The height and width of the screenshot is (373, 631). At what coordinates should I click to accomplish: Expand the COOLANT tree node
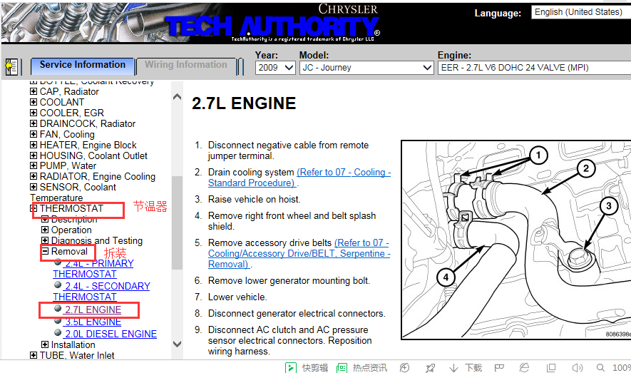(34, 102)
